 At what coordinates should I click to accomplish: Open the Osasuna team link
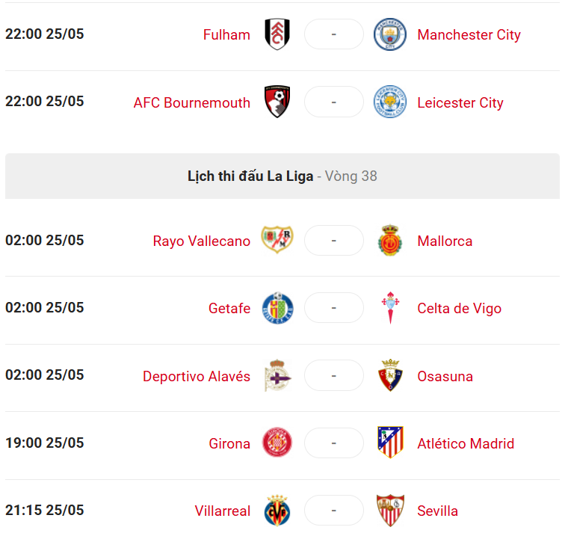point(445,376)
